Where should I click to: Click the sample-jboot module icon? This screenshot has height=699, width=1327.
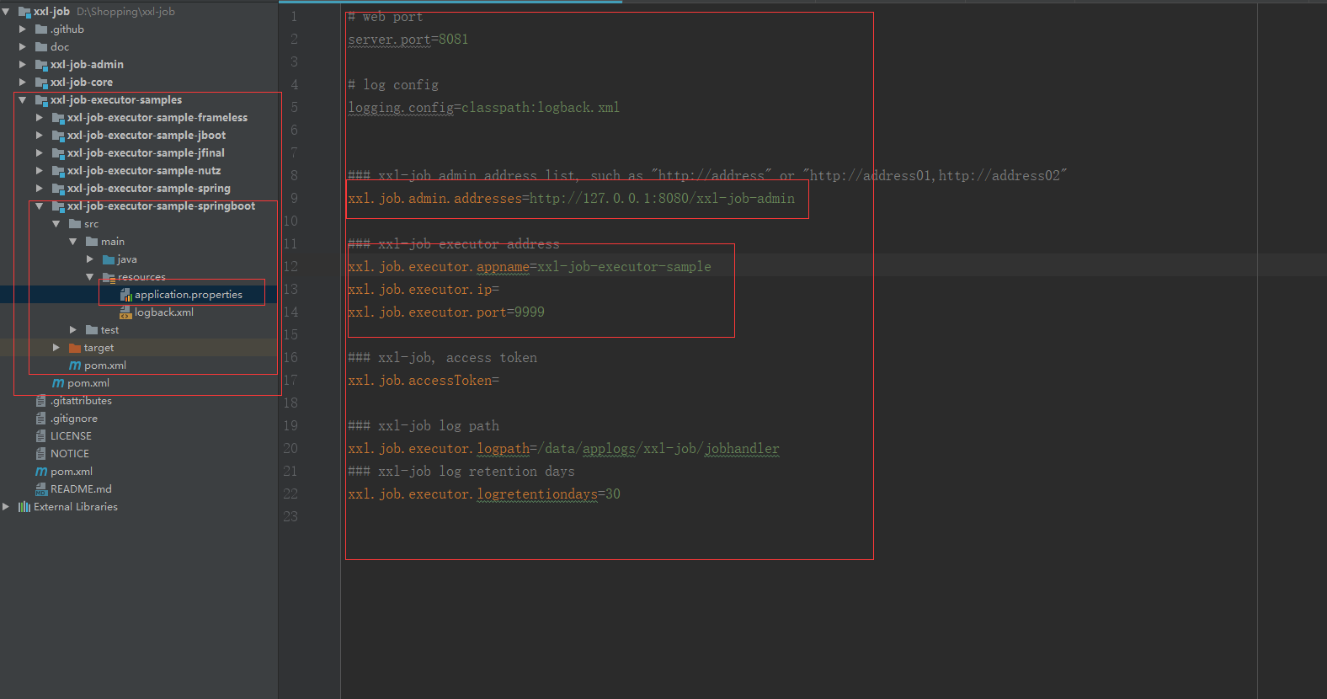pos(58,136)
